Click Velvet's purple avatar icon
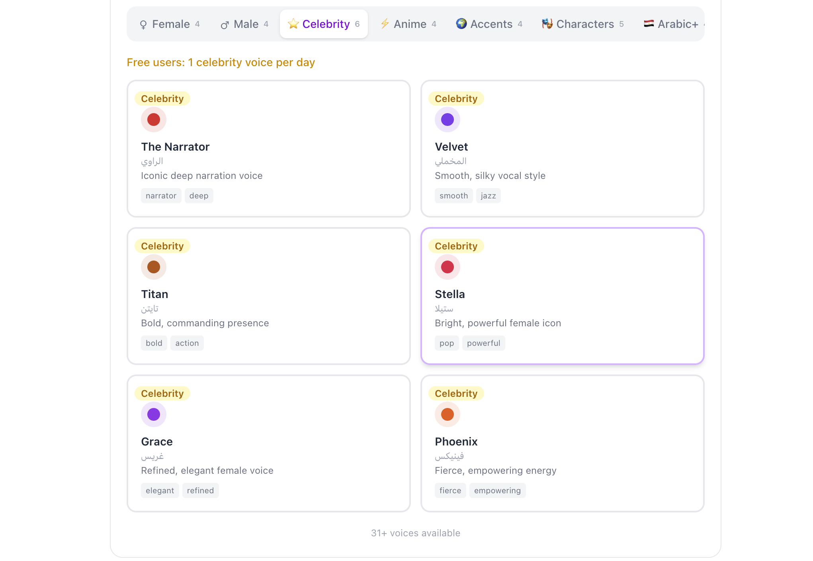 click(447, 120)
